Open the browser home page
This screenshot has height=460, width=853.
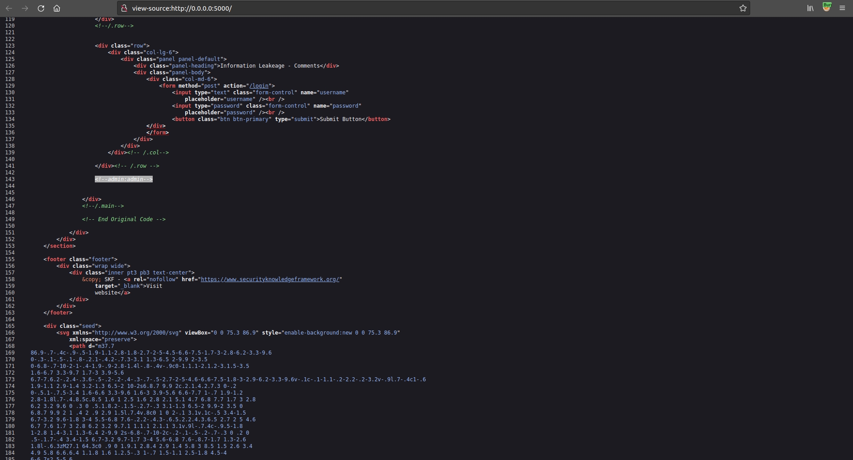[x=57, y=8]
